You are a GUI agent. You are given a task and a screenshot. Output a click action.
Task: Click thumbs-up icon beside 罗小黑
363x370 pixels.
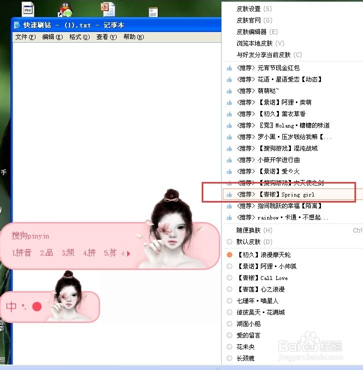click(x=229, y=137)
